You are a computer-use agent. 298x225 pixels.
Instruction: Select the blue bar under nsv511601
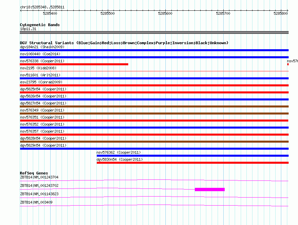[x=154, y=78]
